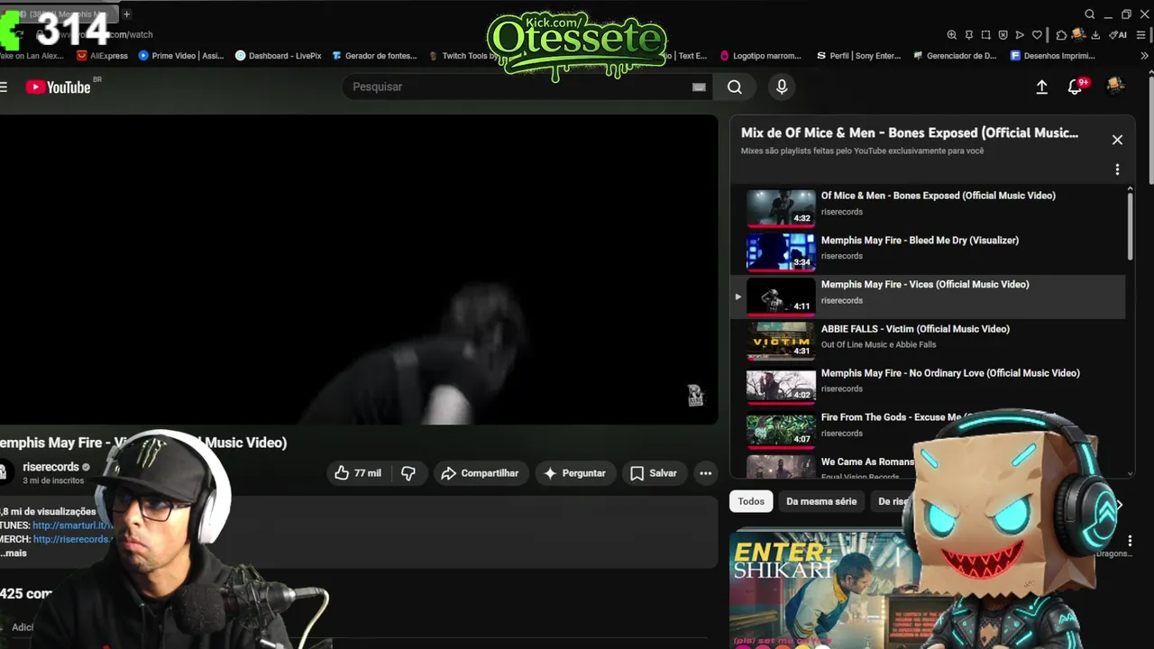Open browser downloads icon
Viewport: 1154px width, 649px height.
(1095, 35)
